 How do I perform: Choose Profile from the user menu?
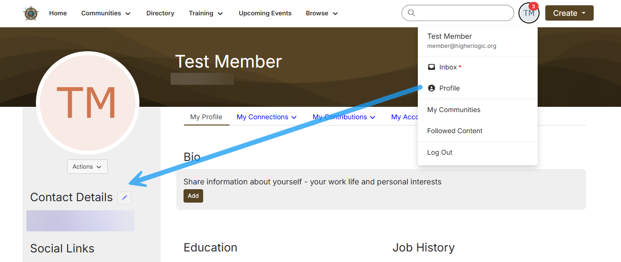point(478,88)
